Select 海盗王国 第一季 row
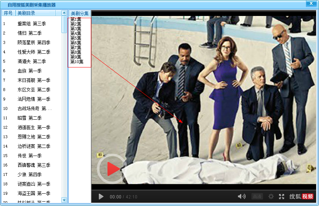Screen dimensions: 319x206 click(32, 193)
